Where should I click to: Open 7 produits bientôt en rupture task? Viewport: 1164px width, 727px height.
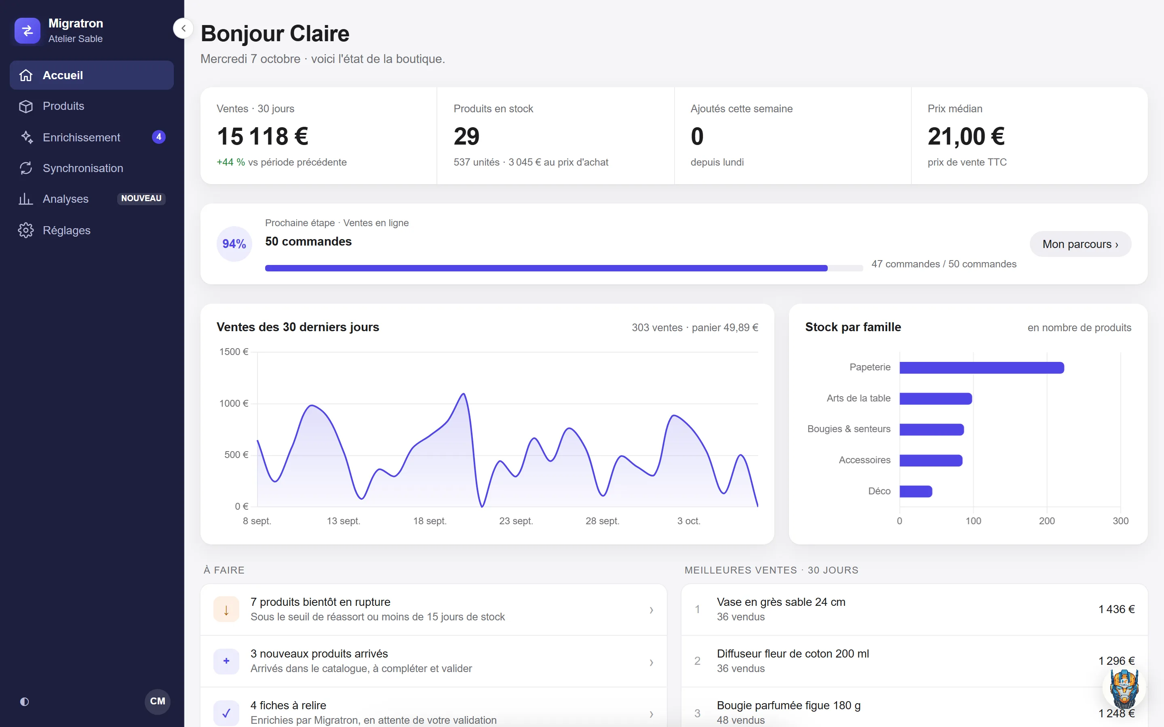pyautogui.click(x=433, y=609)
